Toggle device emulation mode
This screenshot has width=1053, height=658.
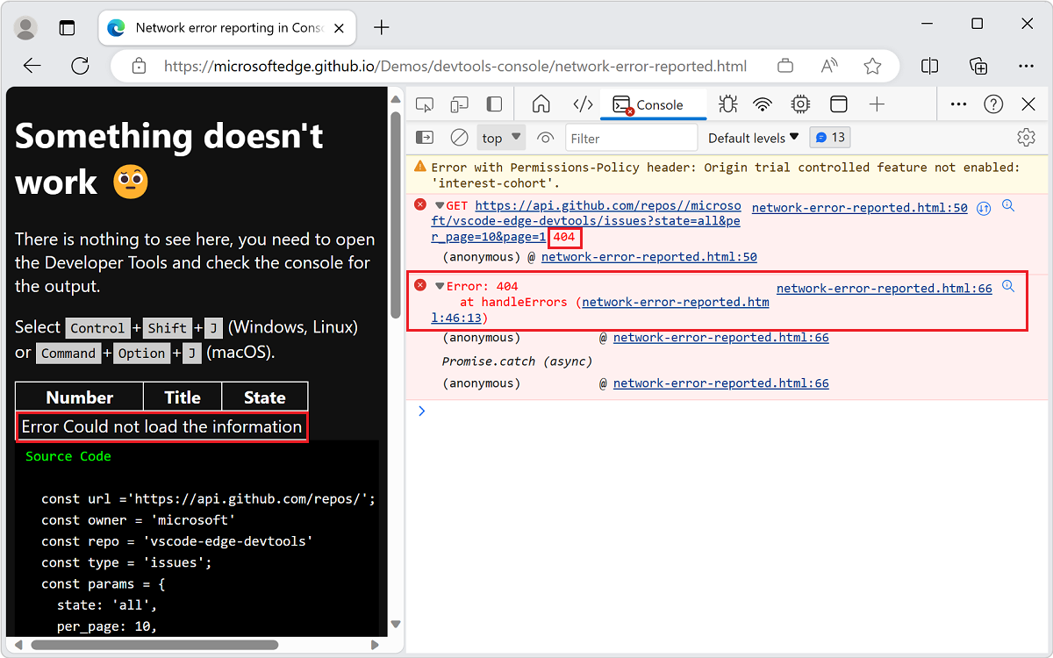coord(459,104)
